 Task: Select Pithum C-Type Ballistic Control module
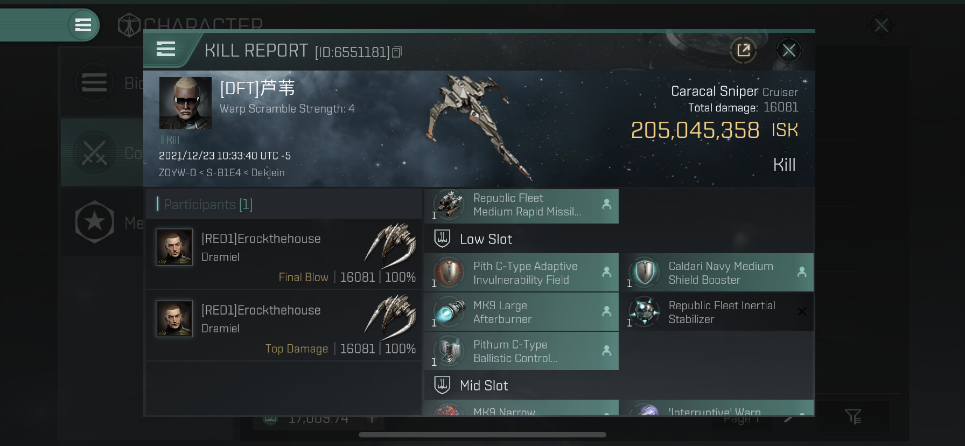pos(521,351)
